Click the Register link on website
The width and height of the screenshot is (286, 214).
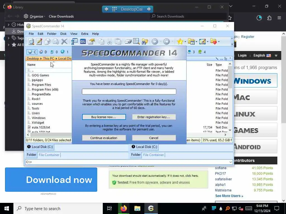pyautogui.click(x=247, y=37)
